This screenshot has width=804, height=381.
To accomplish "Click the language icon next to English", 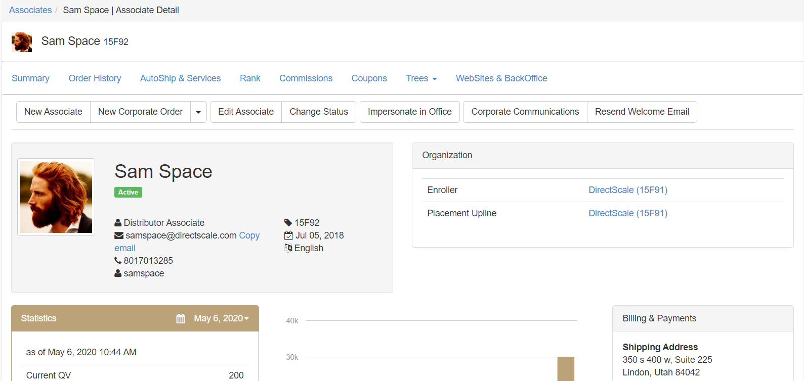I will pos(288,248).
